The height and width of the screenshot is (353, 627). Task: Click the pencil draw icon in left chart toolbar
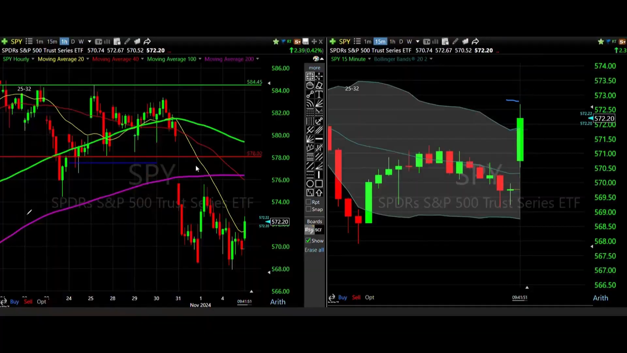pyautogui.click(x=127, y=42)
